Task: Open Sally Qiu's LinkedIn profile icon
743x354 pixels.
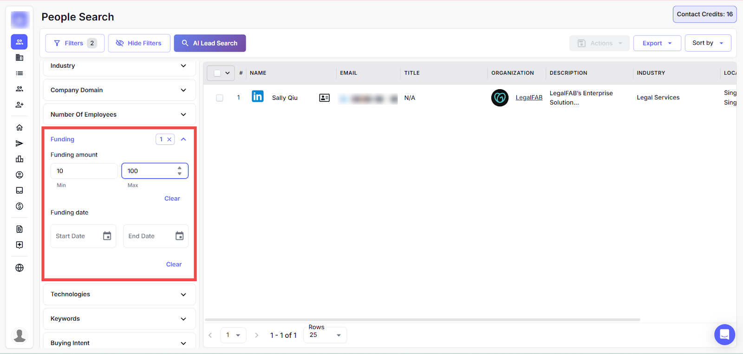Action: click(257, 97)
